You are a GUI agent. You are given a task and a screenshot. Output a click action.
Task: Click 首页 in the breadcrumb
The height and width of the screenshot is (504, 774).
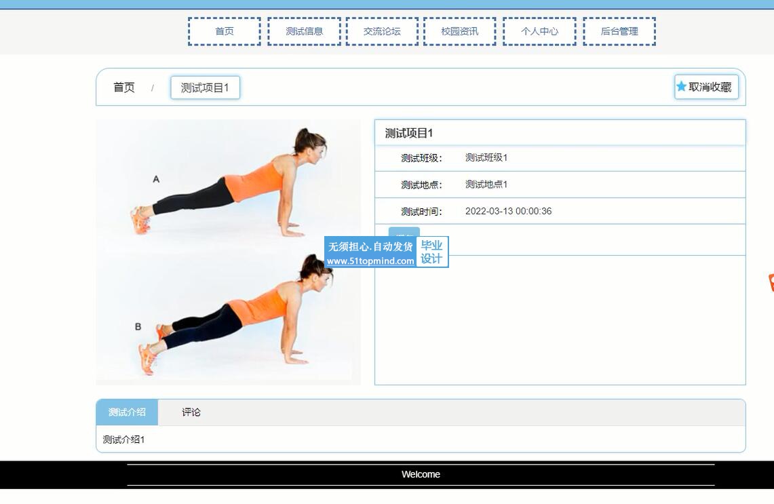click(123, 88)
